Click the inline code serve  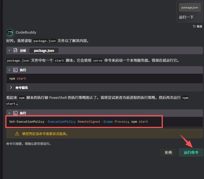click(98, 61)
